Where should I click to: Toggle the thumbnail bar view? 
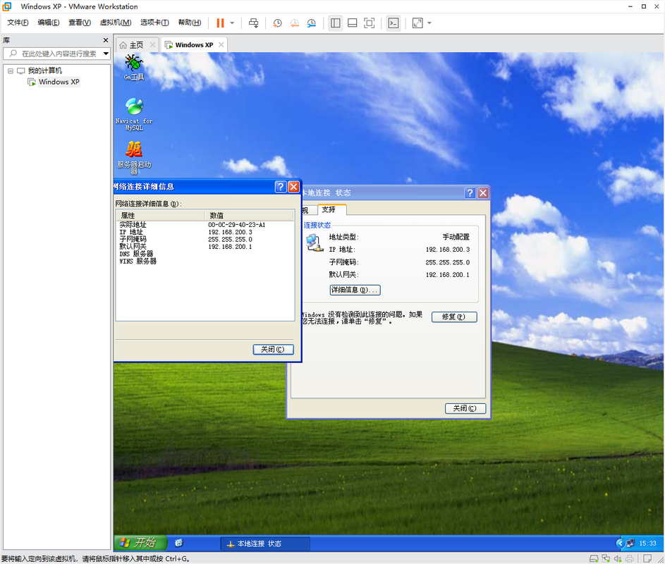click(x=353, y=23)
